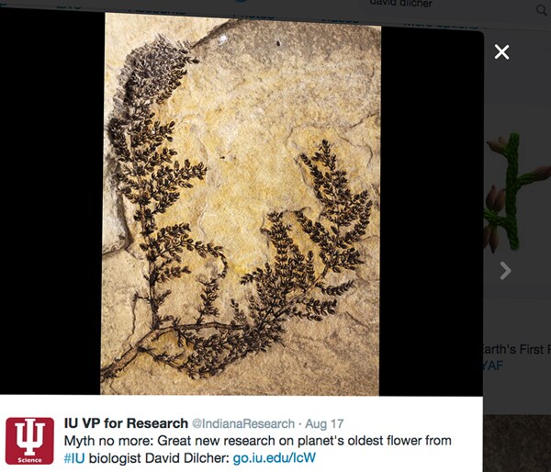Click the fossil flower photo

241,204
